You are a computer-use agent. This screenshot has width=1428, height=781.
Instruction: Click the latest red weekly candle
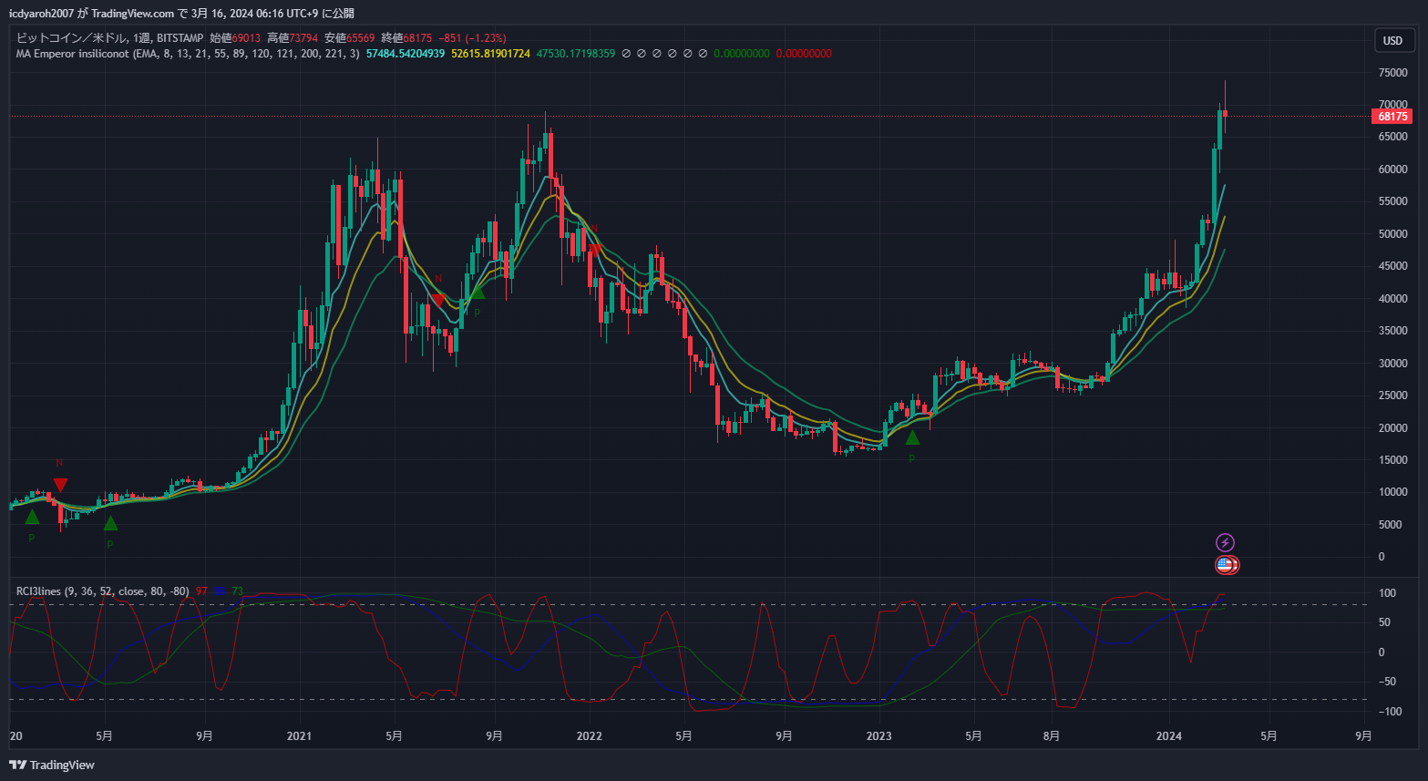point(1225,113)
